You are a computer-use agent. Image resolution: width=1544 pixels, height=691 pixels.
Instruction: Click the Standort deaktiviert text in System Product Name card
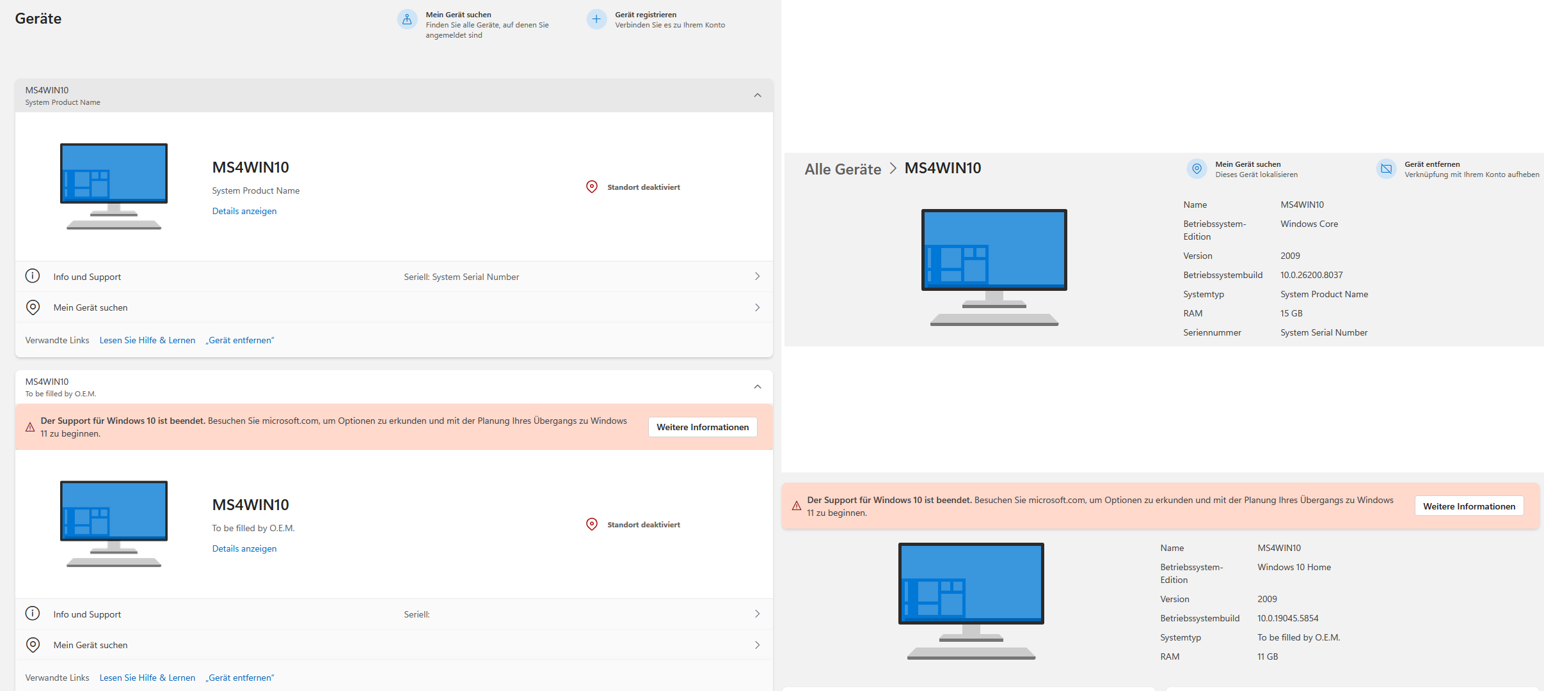(644, 187)
